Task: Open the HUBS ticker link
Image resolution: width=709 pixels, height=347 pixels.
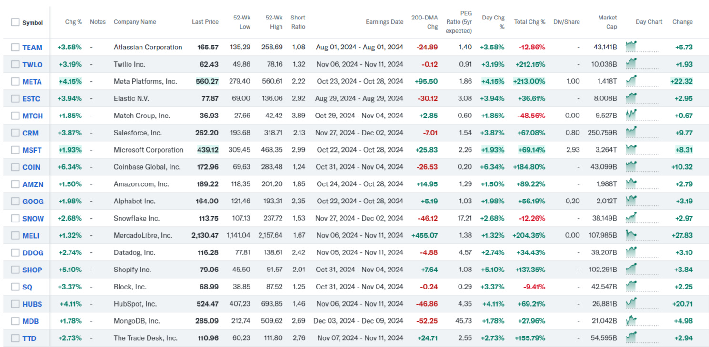Action: [32, 304]
